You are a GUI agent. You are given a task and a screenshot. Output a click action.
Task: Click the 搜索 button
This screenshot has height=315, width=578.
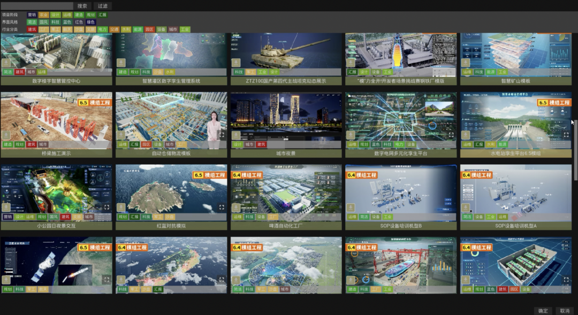coord(82,6)
